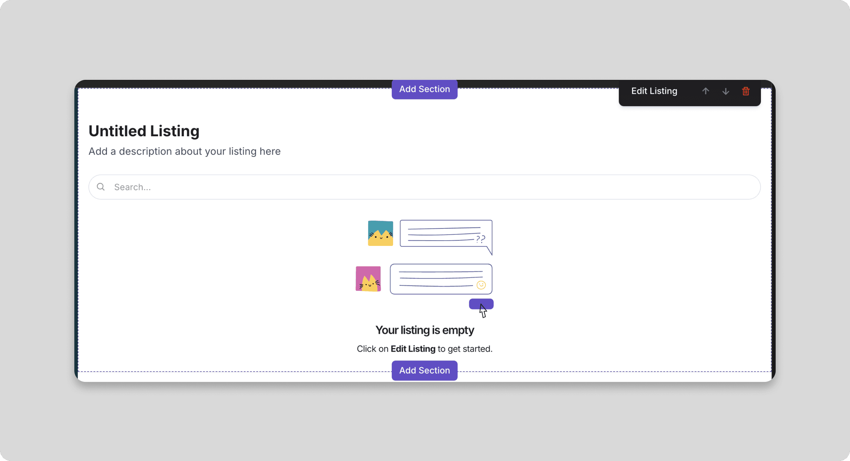
Task: Click the top Add Section button
Action: click(x=424, y=89)
